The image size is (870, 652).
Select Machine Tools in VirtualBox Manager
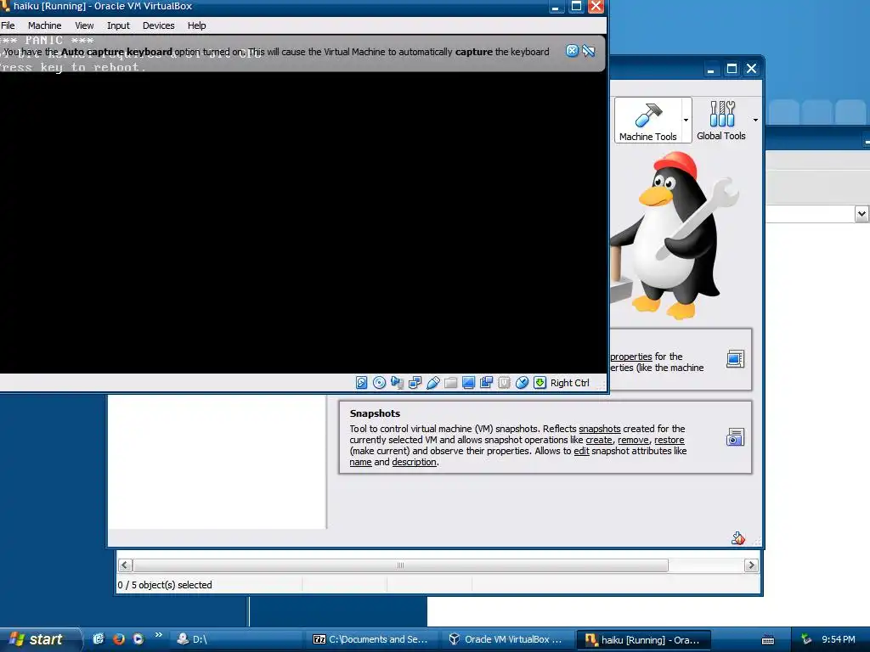click(x=647, y=121)
